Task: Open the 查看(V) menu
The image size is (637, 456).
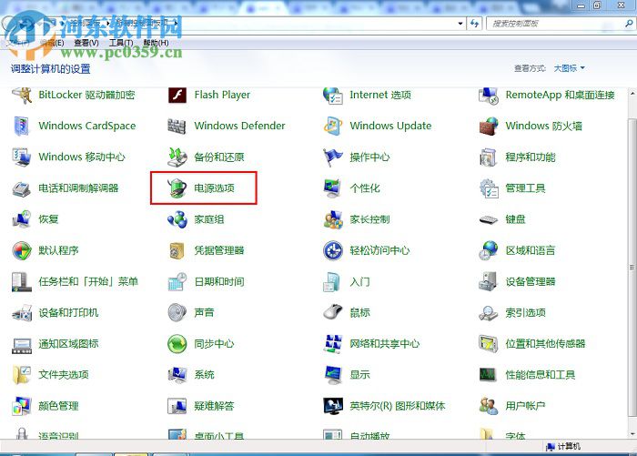Action: 86,43
